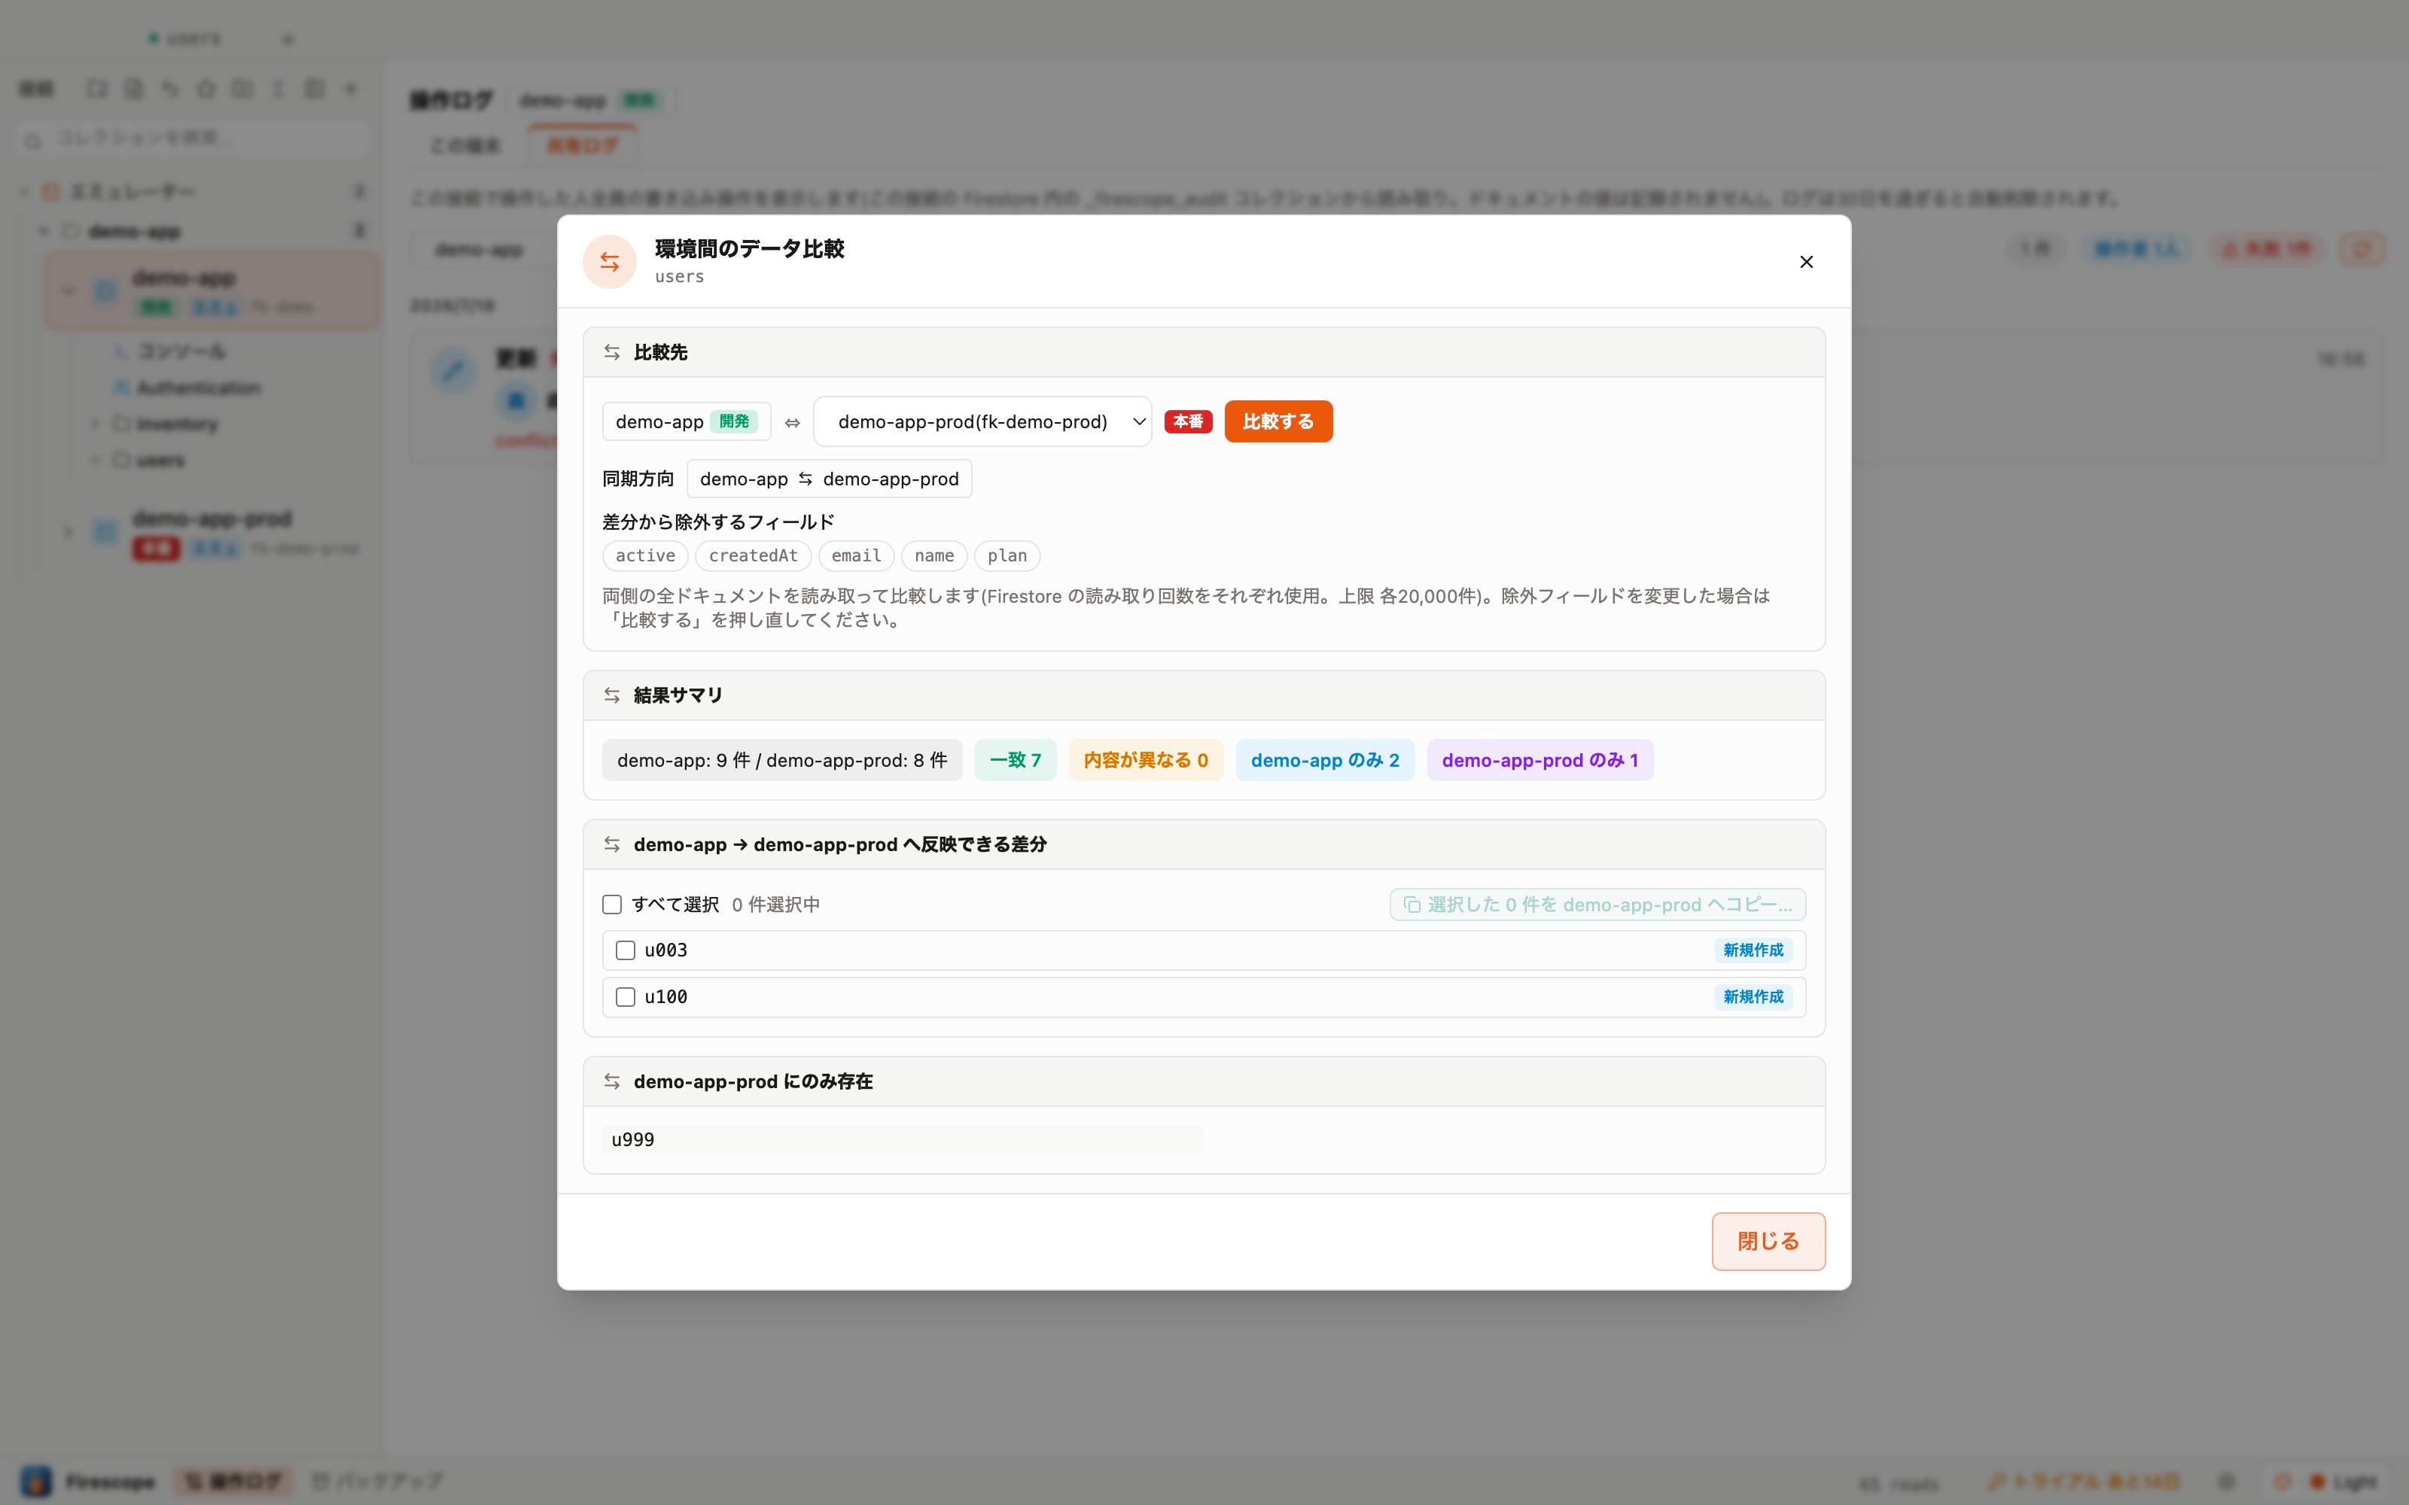The image size is (2409, 1505).
Task: Click the 新規作成 badge on the u100 row
Action: [1753, 997]
